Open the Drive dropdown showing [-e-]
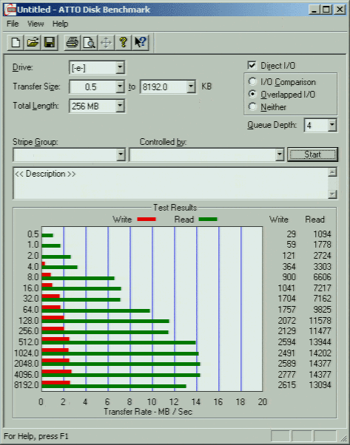 tap(120, 67)
